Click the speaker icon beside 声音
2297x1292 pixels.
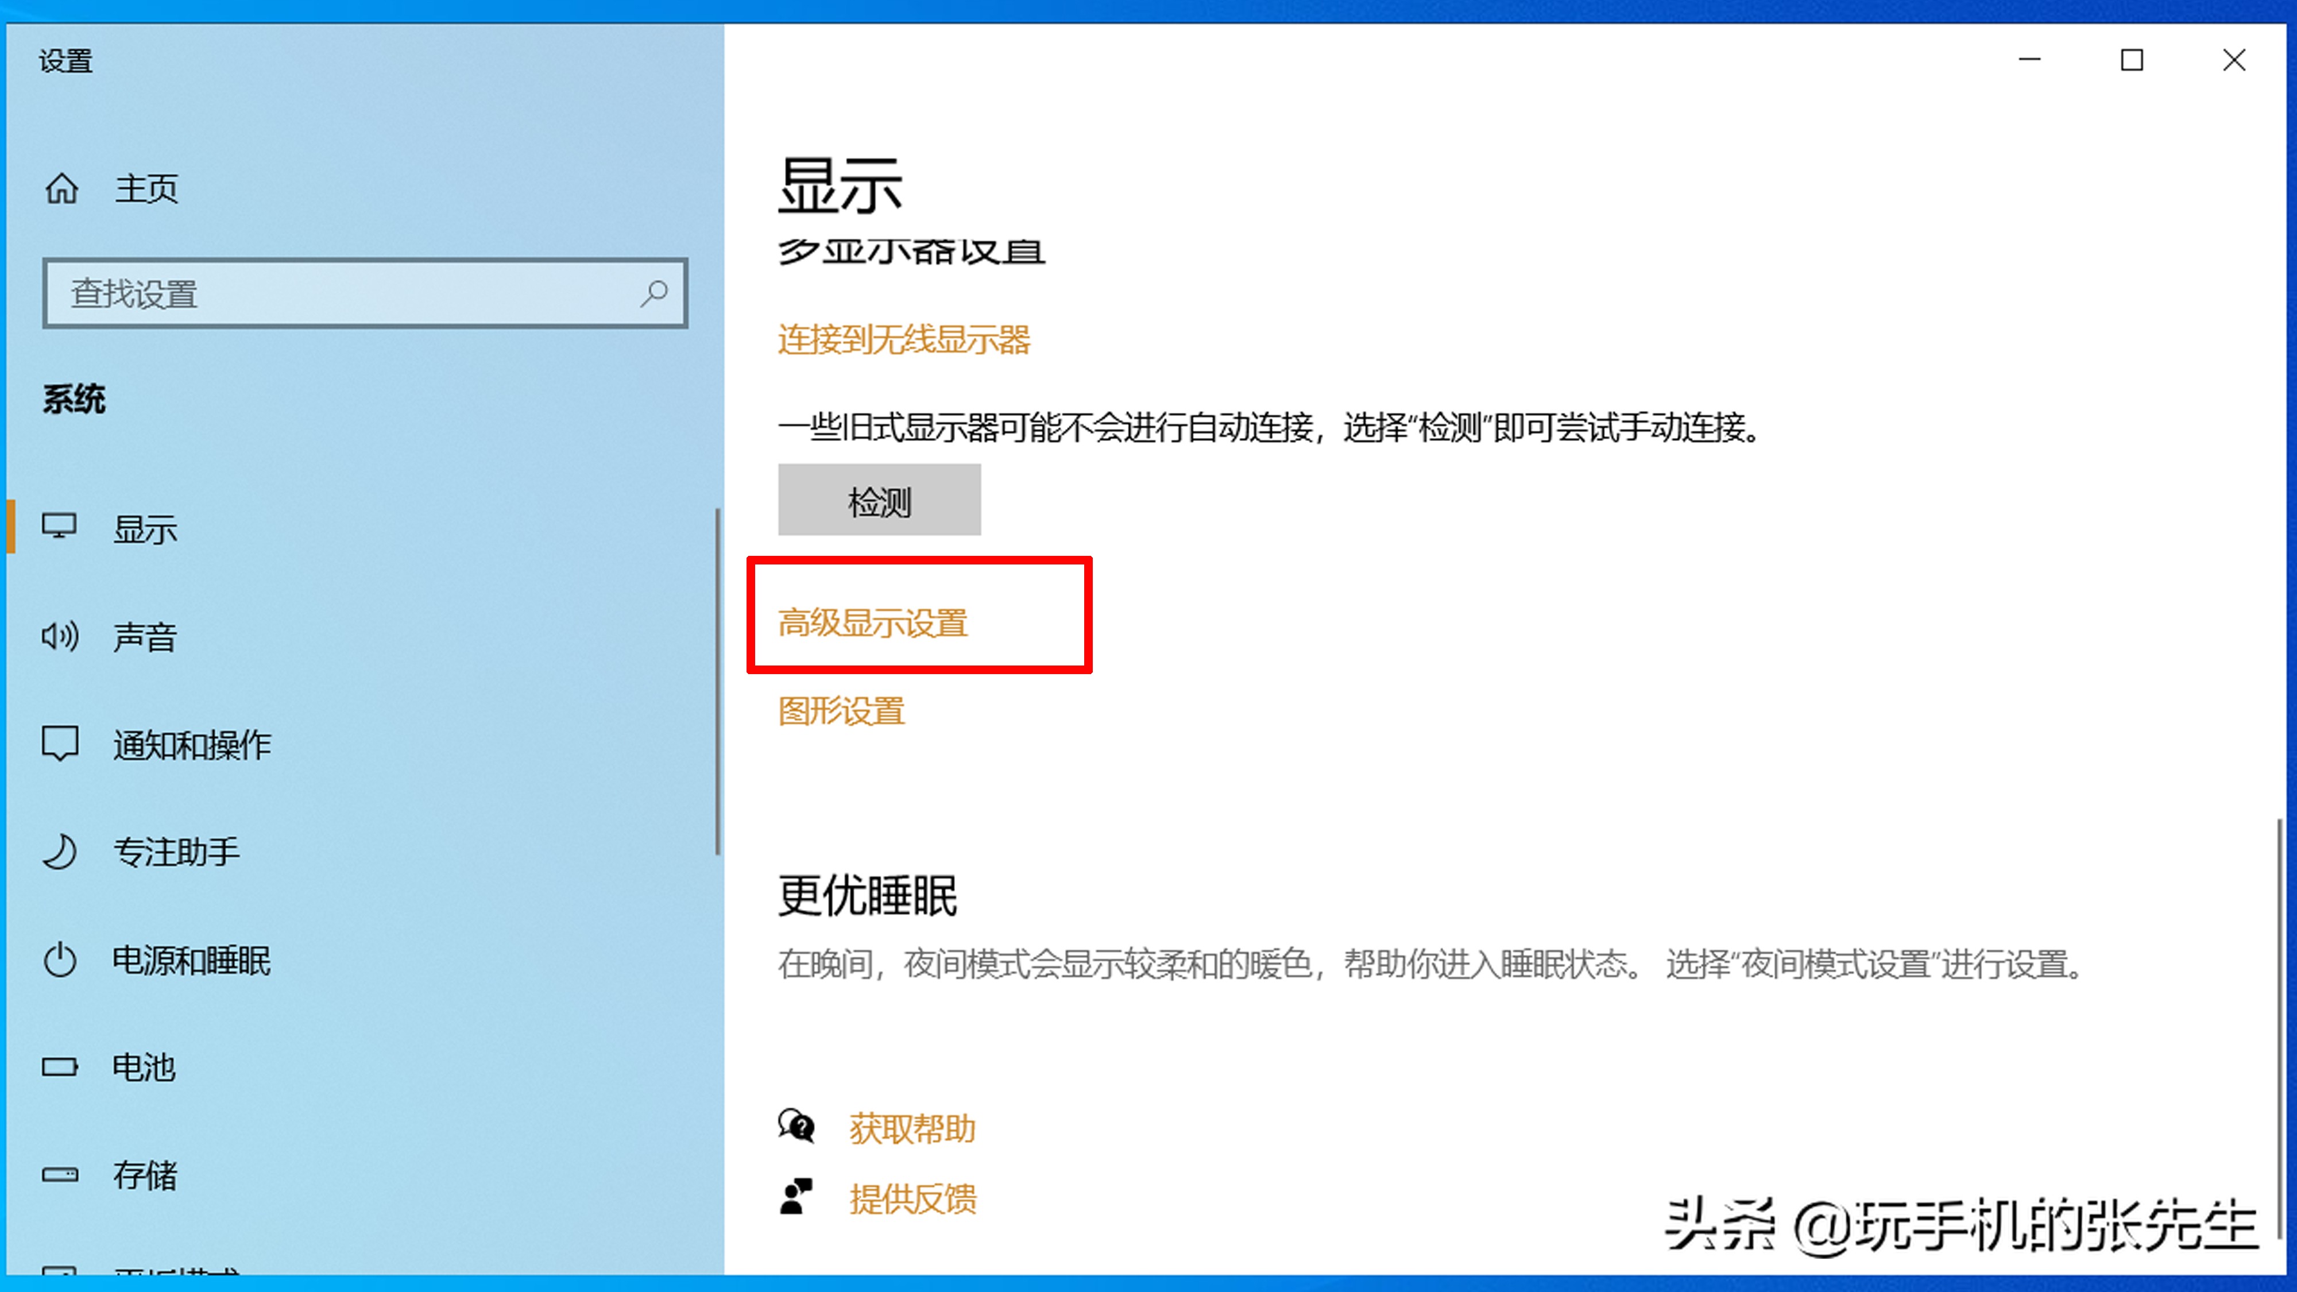(x=60, y=636)
